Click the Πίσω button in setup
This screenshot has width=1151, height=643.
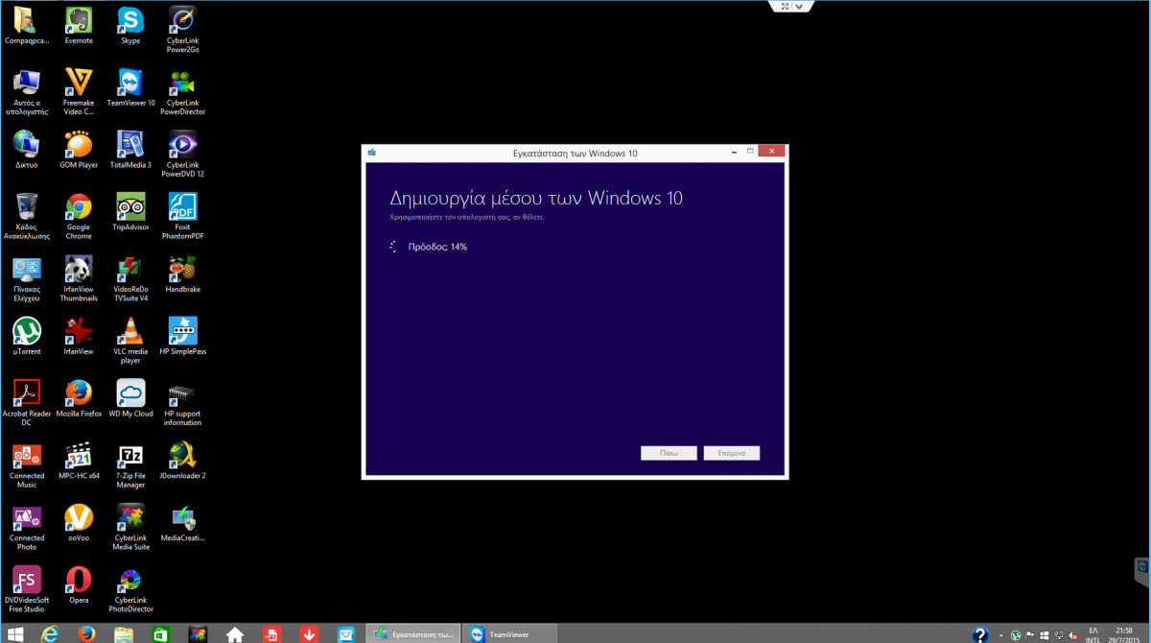(669, 452)
